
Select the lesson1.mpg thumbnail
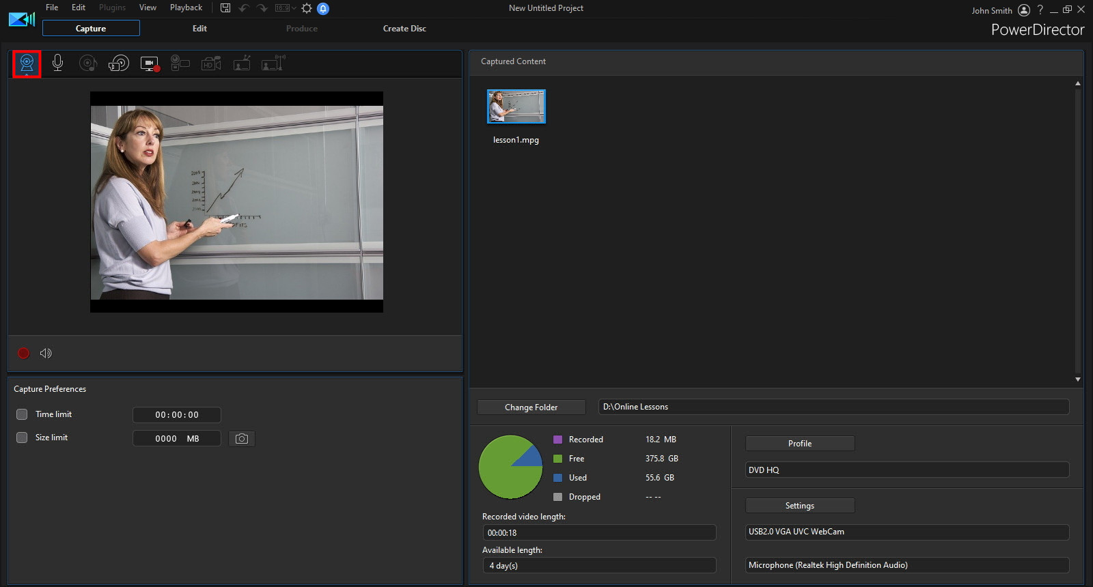[516, 106]
